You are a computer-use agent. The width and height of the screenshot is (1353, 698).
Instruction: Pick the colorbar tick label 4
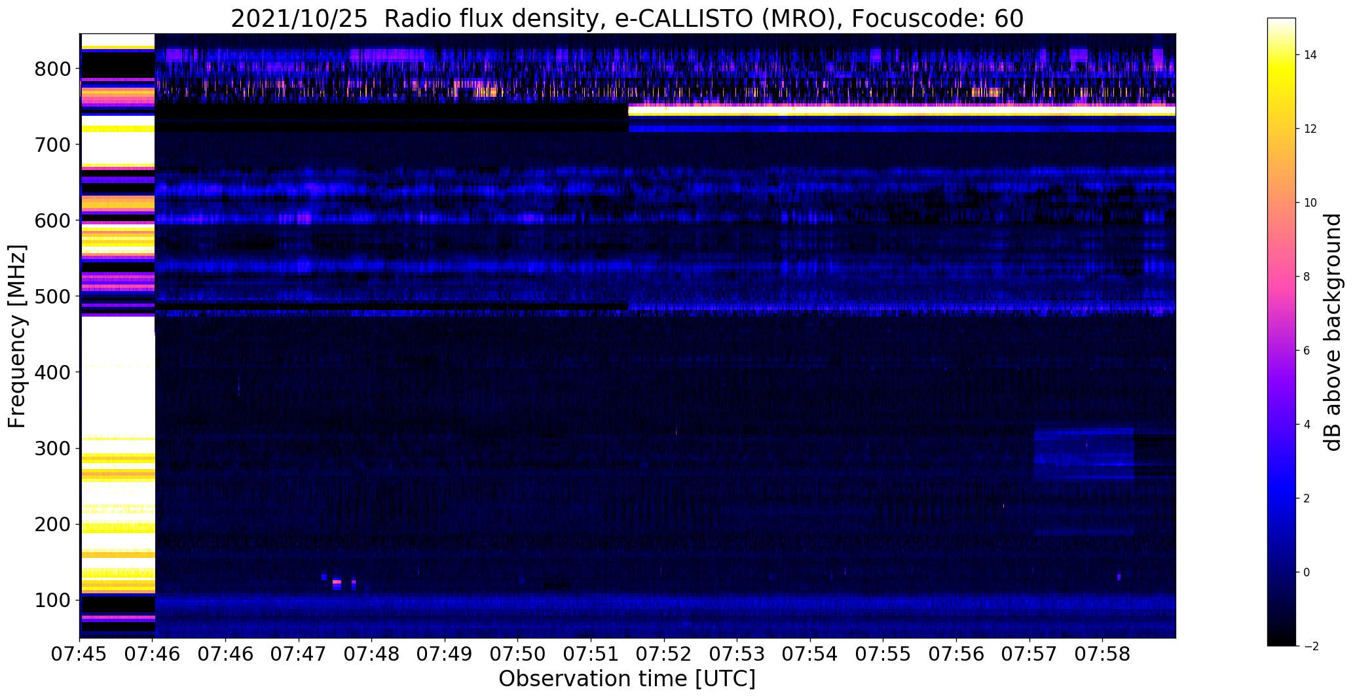pos(1307,425)
